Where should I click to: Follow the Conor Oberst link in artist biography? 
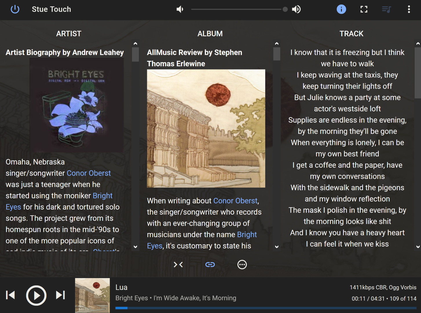[89, 173]
